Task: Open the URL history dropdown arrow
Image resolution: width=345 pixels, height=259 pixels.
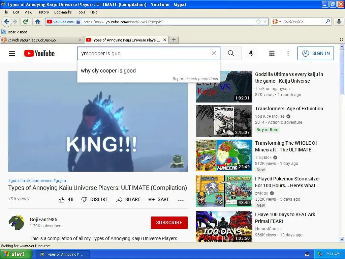Action: point(265,22)
